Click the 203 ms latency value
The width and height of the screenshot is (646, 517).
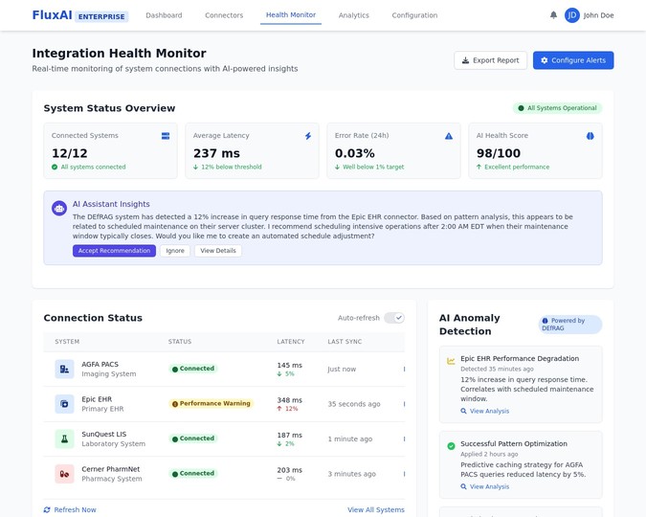tap(290, 470)
